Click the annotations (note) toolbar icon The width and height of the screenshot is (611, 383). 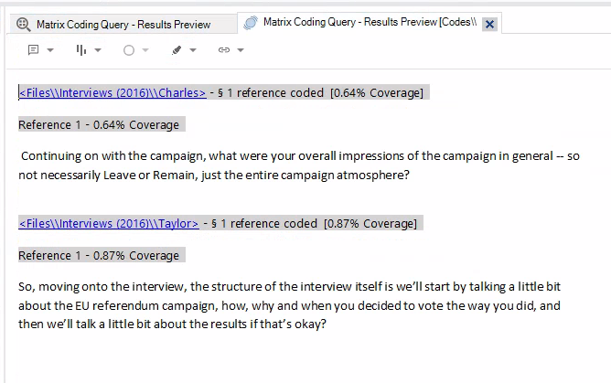click(34, 50)
